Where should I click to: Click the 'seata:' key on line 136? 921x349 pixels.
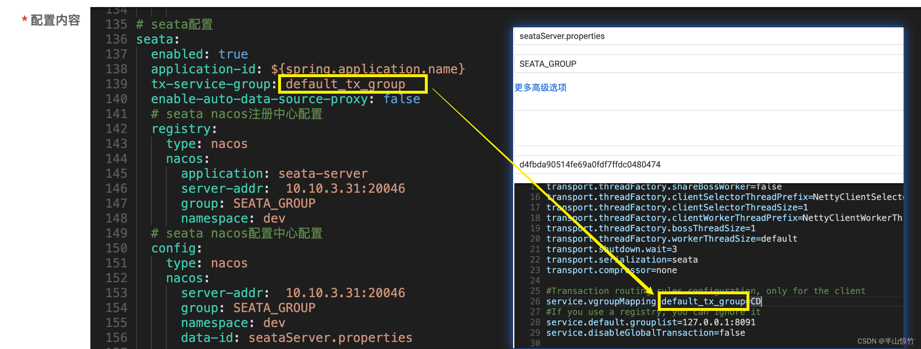tap(158, 39)
